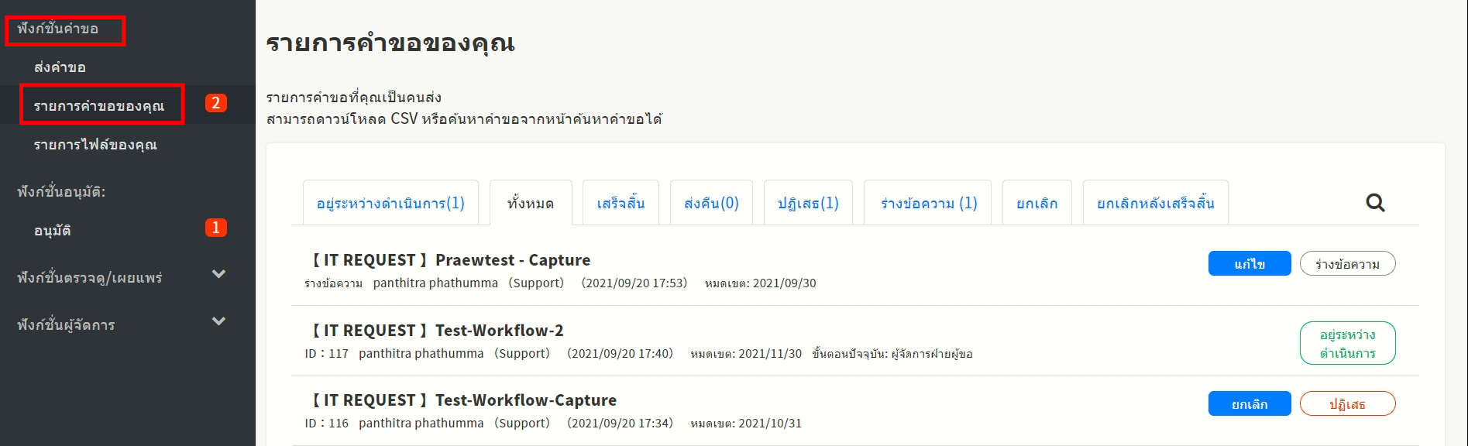
Task: Click the blue แก้ไข edit button
Action: [1249, 264]
